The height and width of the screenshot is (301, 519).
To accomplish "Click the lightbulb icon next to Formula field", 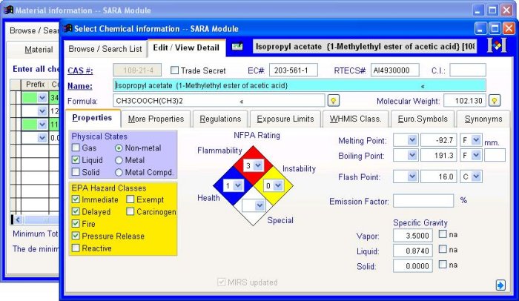I will pos(334,101).
